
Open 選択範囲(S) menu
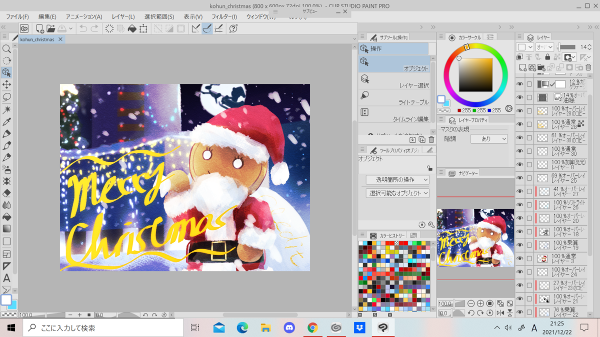pyautogui.click(x=159, y=16)
